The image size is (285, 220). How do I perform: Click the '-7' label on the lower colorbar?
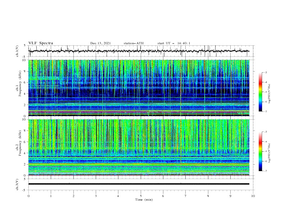(265, 171)
